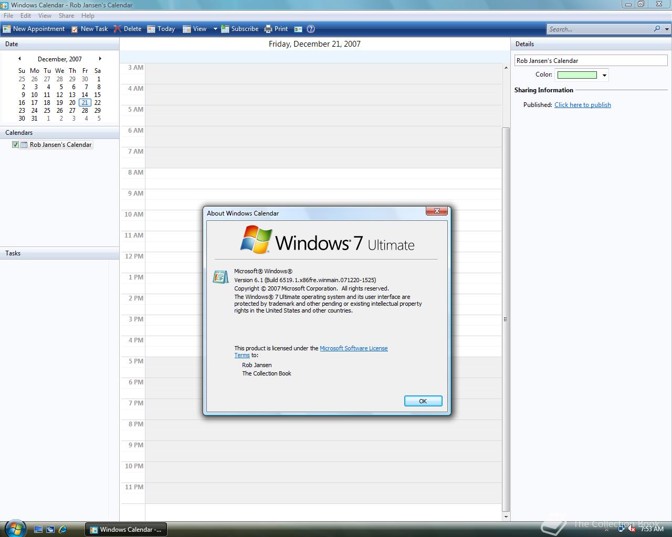Viewport: 672px width, 537px height.
Task: Click the New Appointment toolbar button
Action: (34, 29)
